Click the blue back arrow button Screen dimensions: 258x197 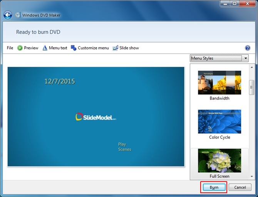click(x=8, y=15)
